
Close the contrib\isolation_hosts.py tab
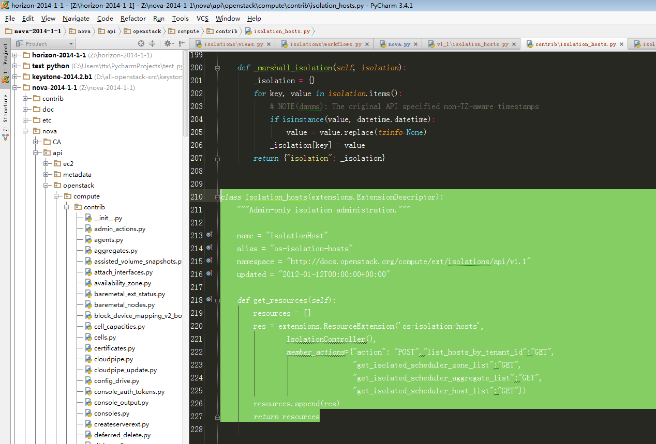point(622,44)
